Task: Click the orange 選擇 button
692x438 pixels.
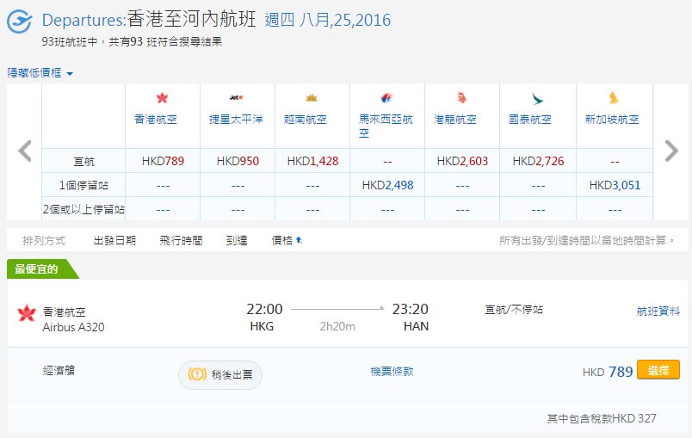Action: pos(658,370)
